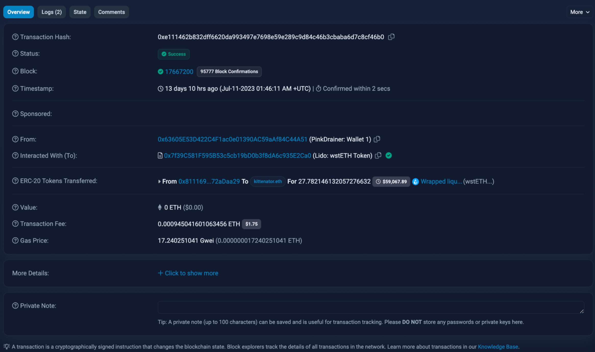
Task: Open the More dropdown menu
Action: tap(579, 12)
